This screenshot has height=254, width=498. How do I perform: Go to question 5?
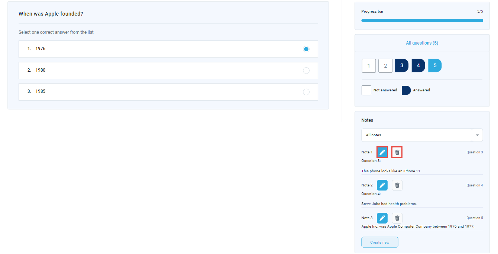435,65
